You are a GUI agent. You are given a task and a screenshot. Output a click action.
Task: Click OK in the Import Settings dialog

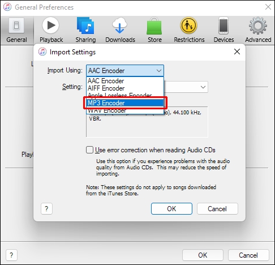pyautogui.click(x=171, y=209)
